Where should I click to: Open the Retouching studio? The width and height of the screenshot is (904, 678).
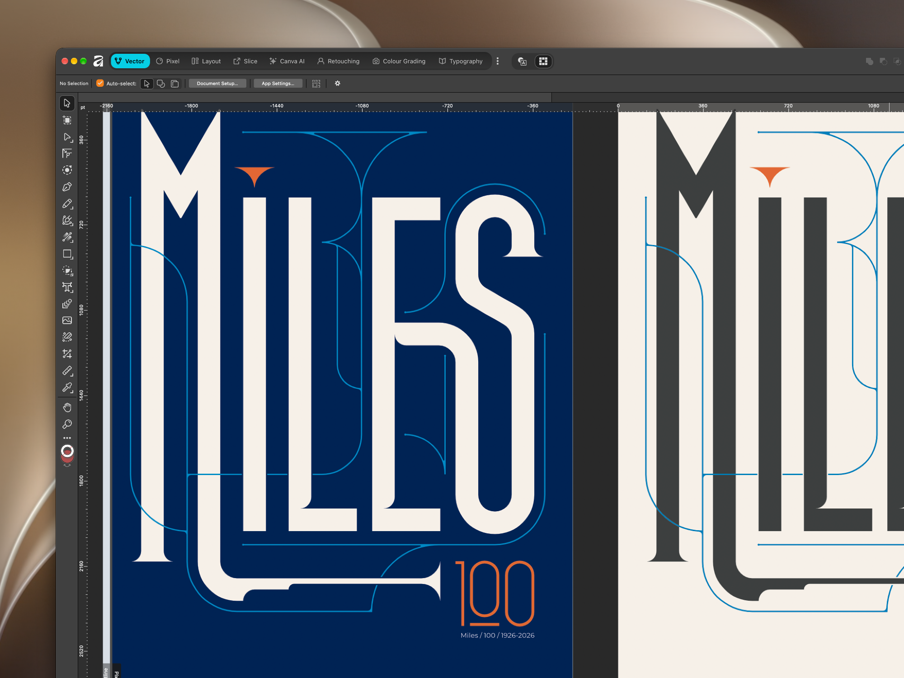click(x=339, y=61)
